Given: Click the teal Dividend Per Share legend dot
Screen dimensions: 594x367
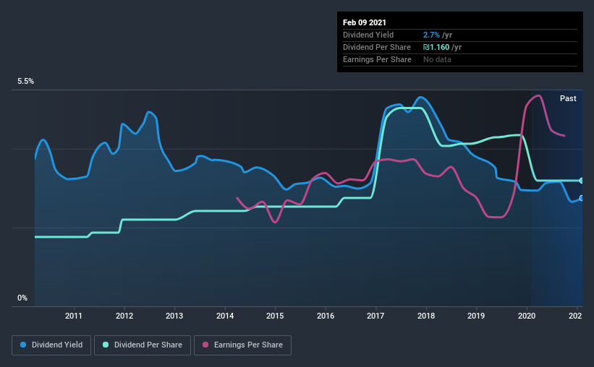Looking at the screenshot, I should tap(106, 345).
